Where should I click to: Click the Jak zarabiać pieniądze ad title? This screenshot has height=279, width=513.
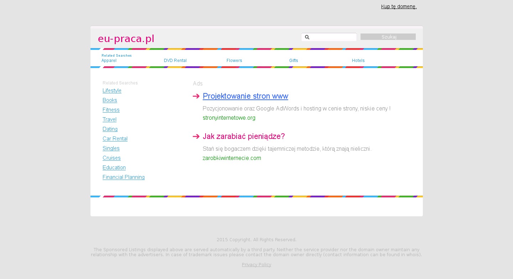point(244,136)
